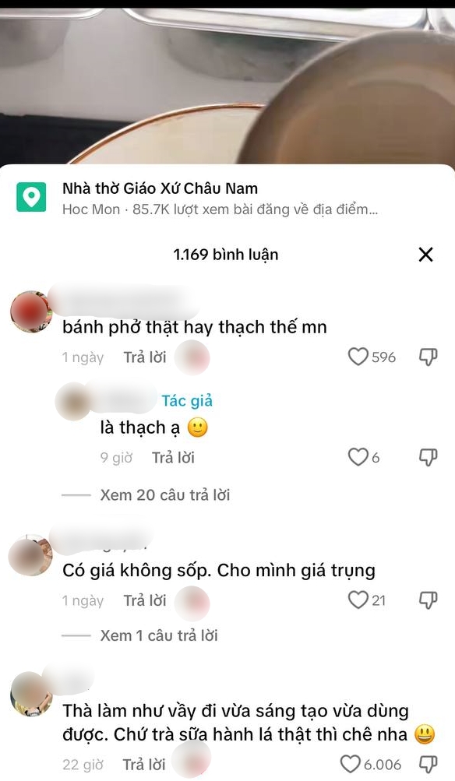Close the comments panel with X

pyautogui.click(x=425, y=255)
